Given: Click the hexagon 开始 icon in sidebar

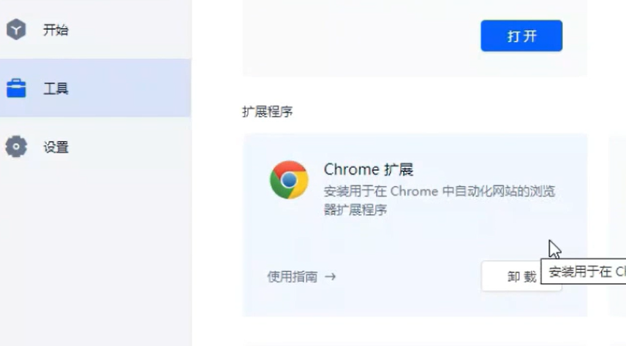Looking at the screenshot, I should coord(16,29).
